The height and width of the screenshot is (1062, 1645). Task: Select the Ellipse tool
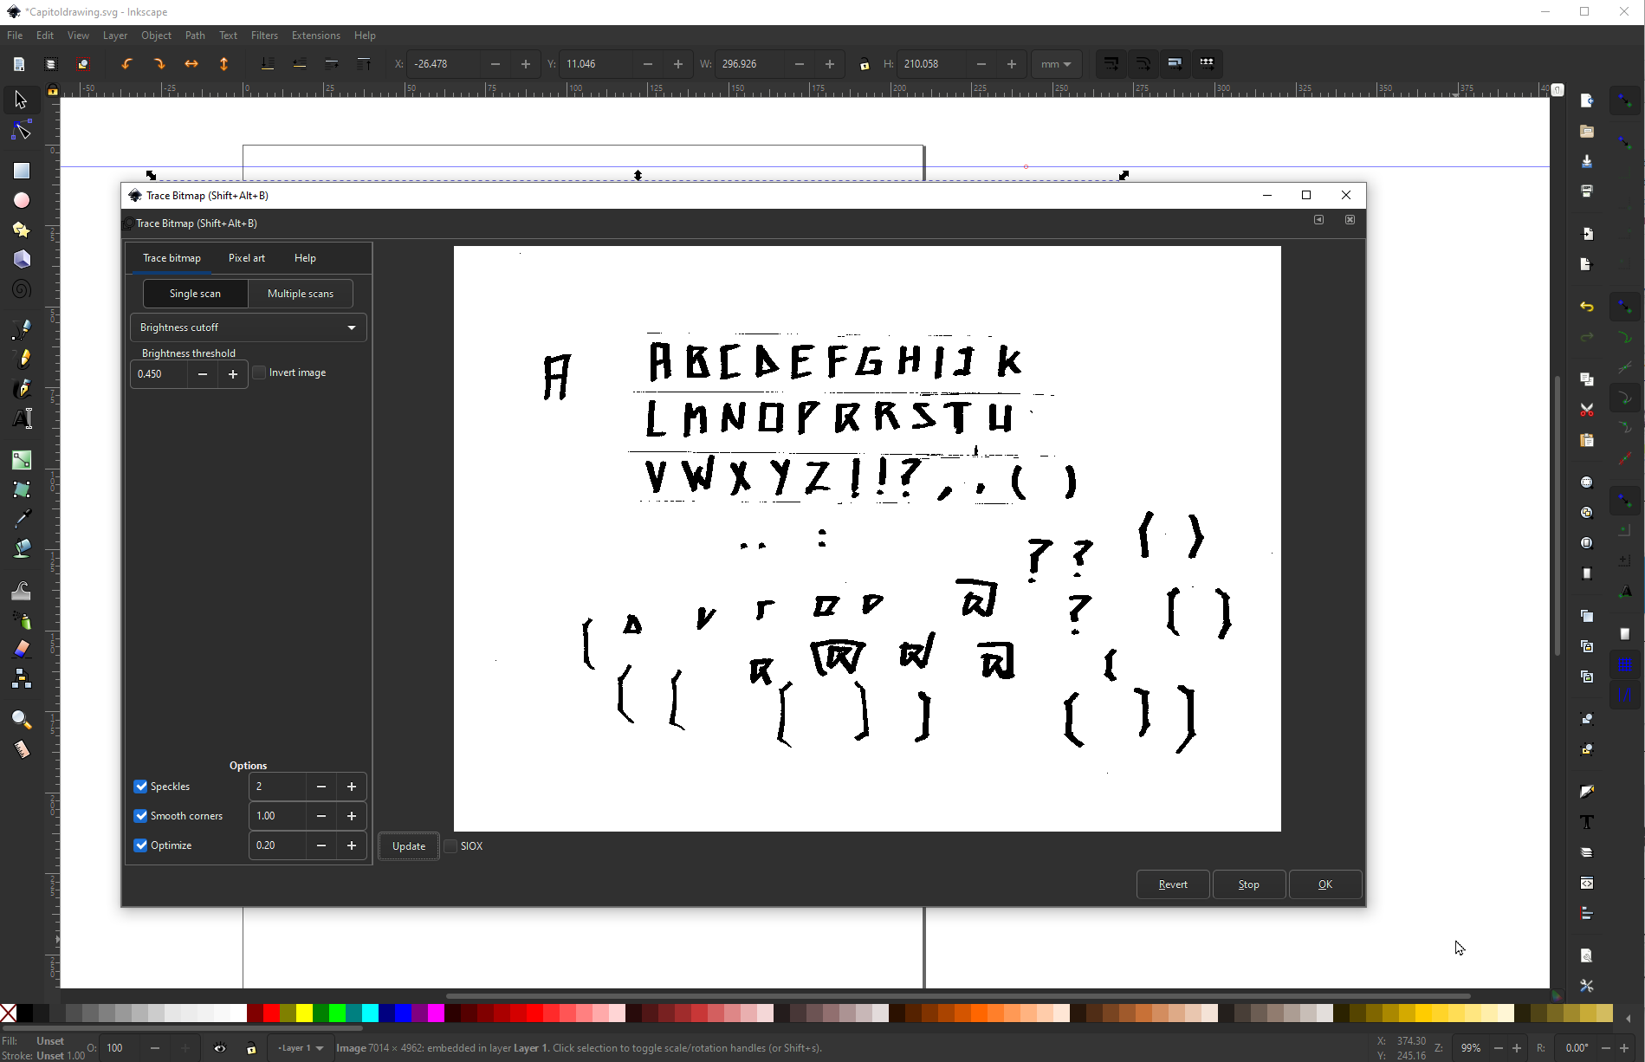pyautogui.click(x=21, y=200)
